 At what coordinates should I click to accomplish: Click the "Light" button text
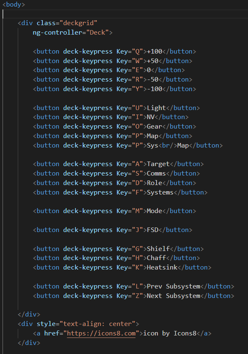156,108
